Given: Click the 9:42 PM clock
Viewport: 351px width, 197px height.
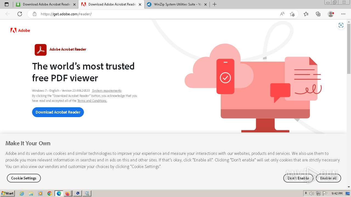Looking at the screenshot, I should coord(337,193).
